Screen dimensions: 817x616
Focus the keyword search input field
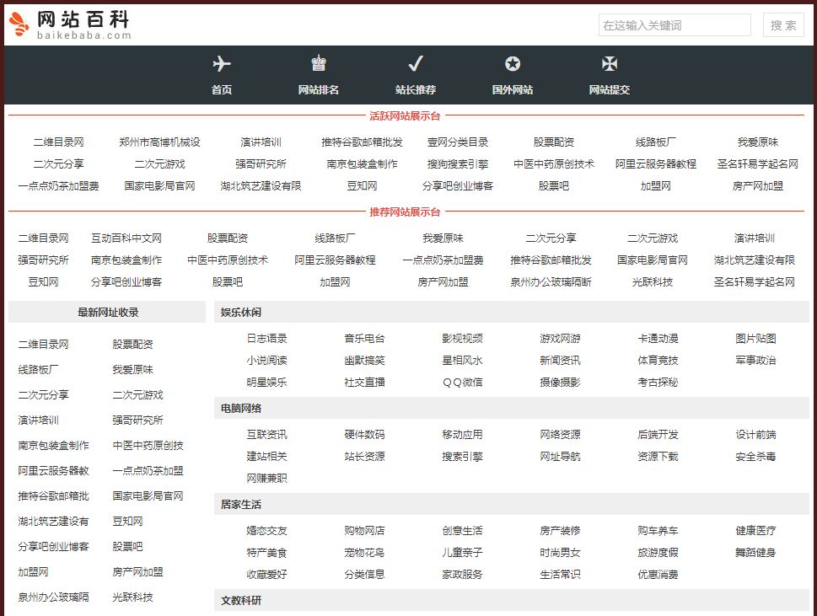point(675,25)
